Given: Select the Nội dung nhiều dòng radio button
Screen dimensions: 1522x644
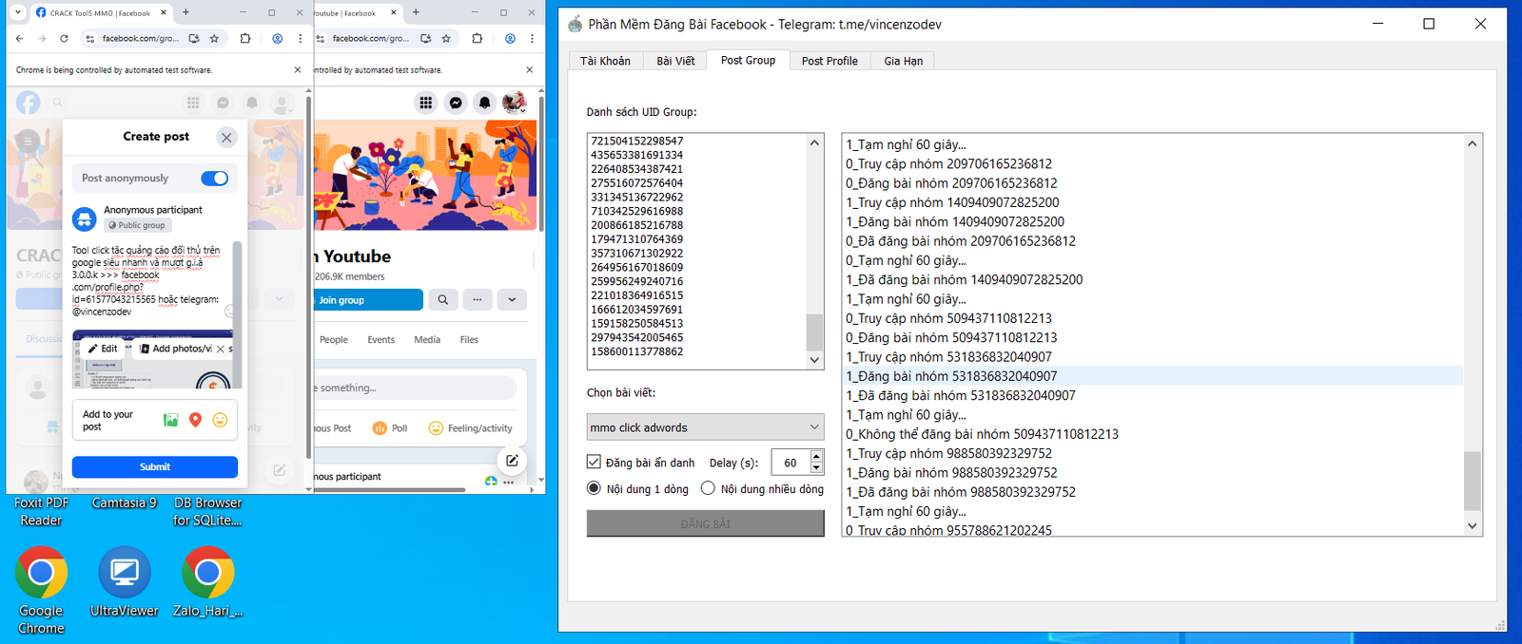Looking at the screenshot, I should tap(762, 489).
